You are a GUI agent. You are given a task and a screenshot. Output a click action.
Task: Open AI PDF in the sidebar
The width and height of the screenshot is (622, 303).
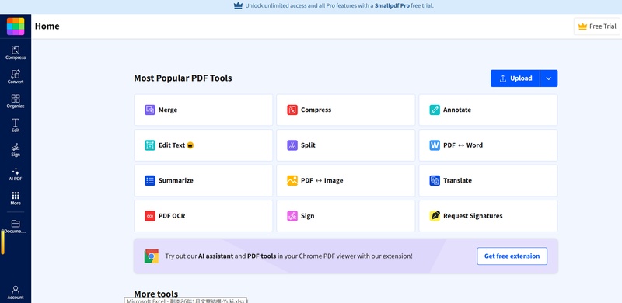[16, 174]
